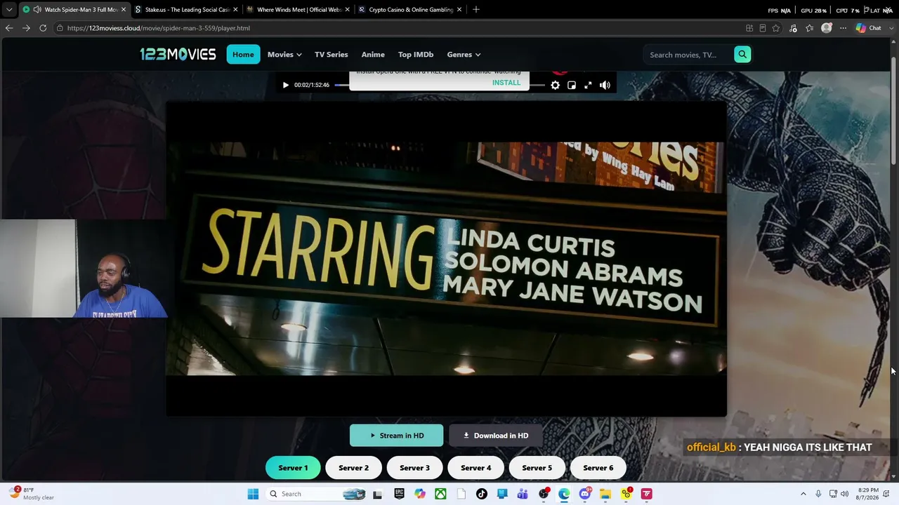This screenshot has width=899, height=505.
Task: Click the Windows taskbar Search box
Action: 316,494
